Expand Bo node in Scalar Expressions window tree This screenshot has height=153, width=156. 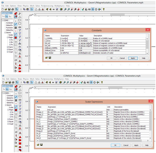[10, 114]
